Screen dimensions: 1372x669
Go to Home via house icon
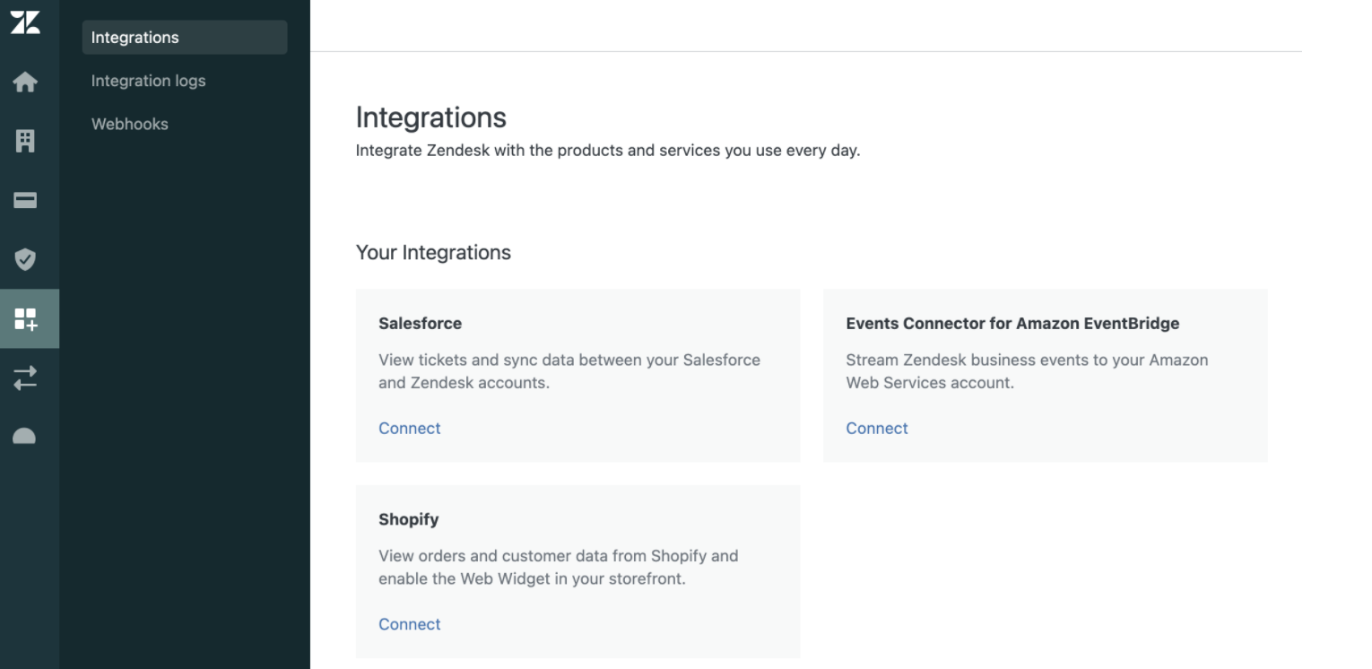(25, 83)
